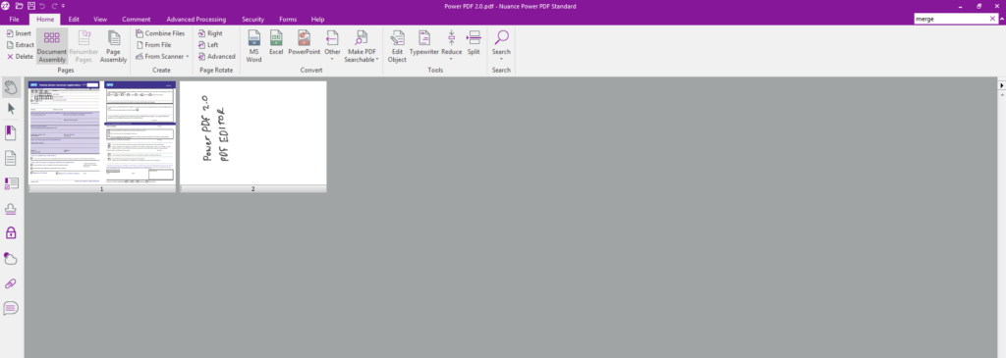
Task: Convert to MS Word
Action: click(254, 46)
